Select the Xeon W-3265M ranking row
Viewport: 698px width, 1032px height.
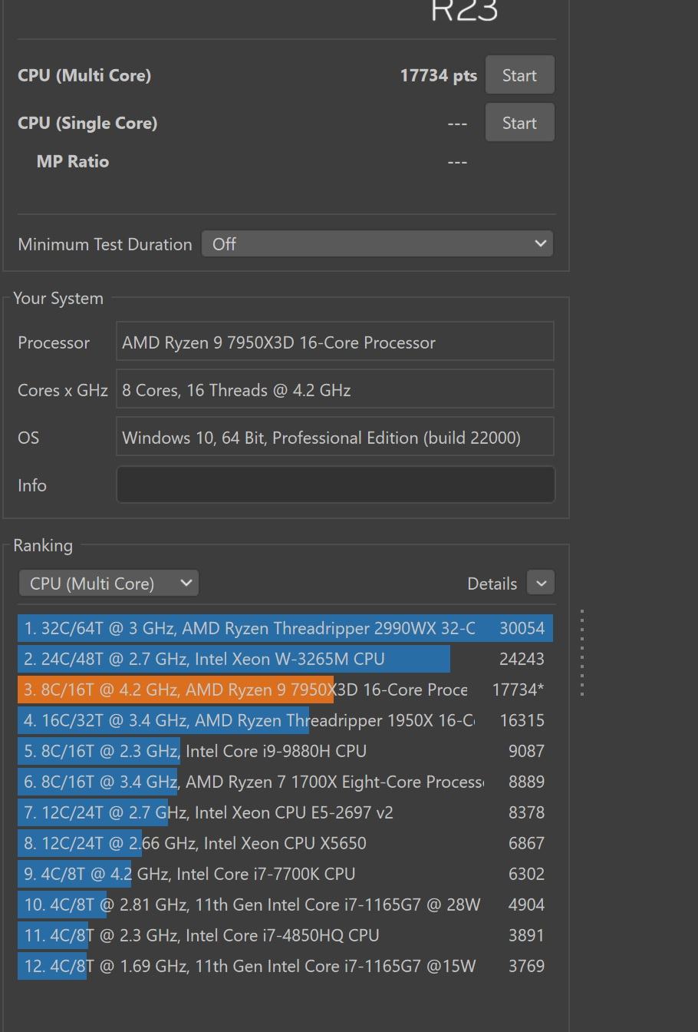[x=284, y=659]
